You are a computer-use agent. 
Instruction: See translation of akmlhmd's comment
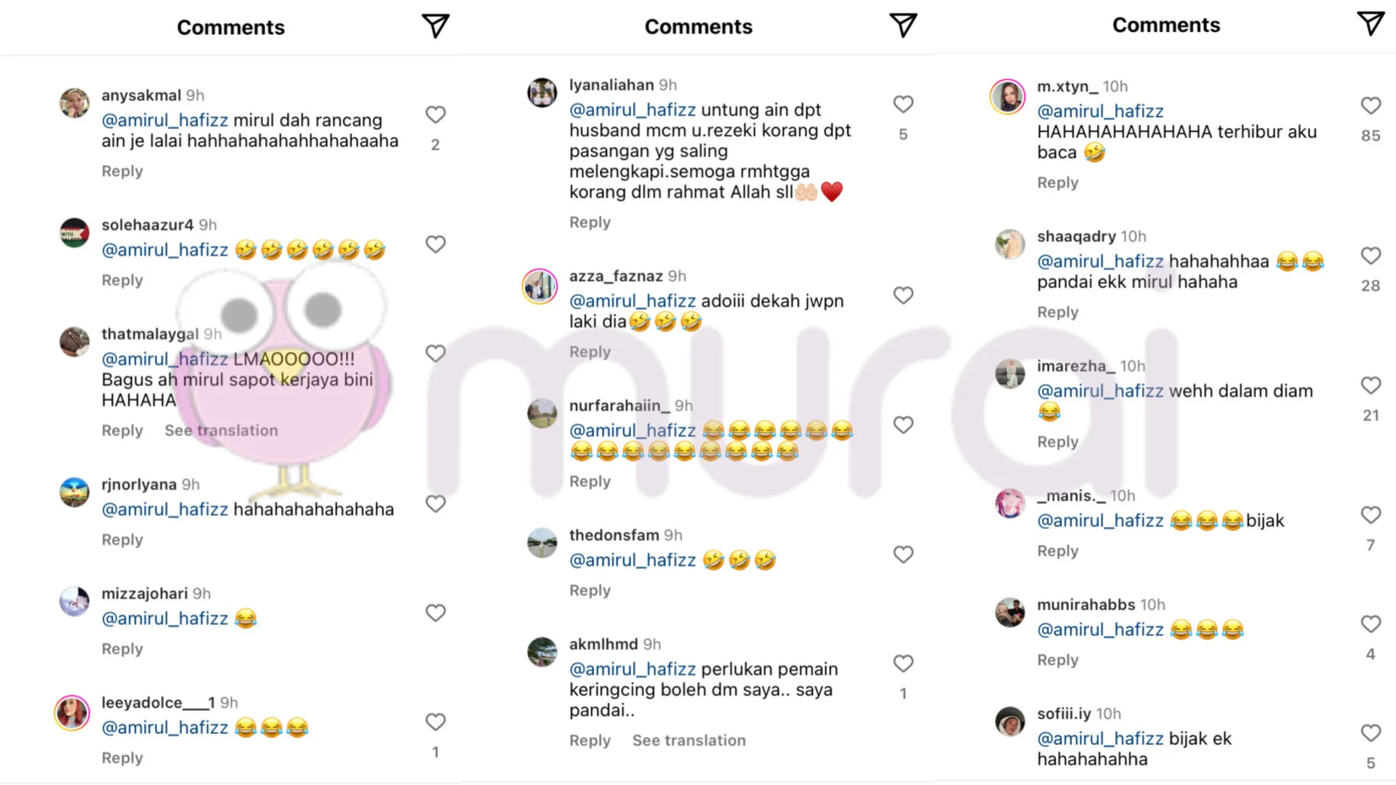(x=689, y=741)
